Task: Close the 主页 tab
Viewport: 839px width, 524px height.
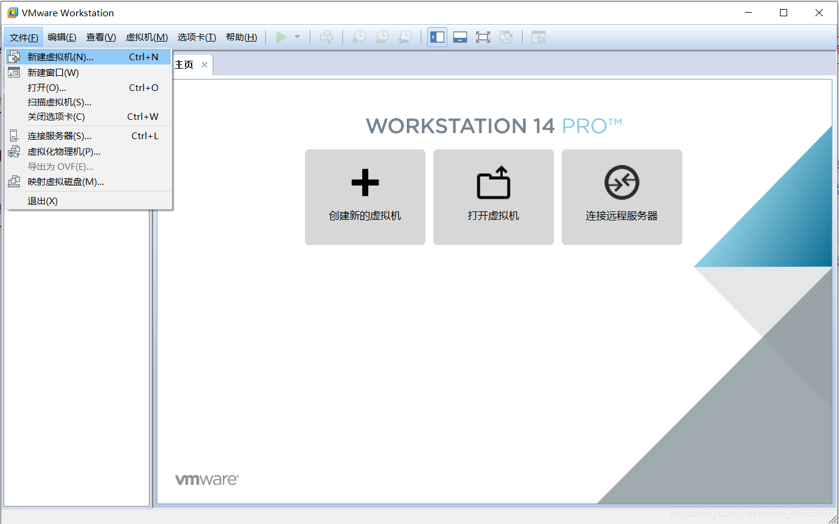Action: tap(205, 65)
